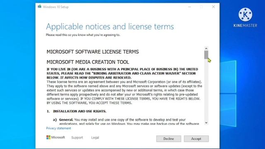Click the Windows 10 Setup title bar icon
265x149 pixels.
[x=40, y=7]
